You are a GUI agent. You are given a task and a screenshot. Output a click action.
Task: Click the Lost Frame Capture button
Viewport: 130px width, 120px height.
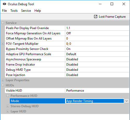coord(110,17)
